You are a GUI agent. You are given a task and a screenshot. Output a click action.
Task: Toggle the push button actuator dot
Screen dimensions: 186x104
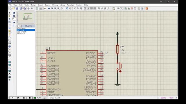click(120, 71)
